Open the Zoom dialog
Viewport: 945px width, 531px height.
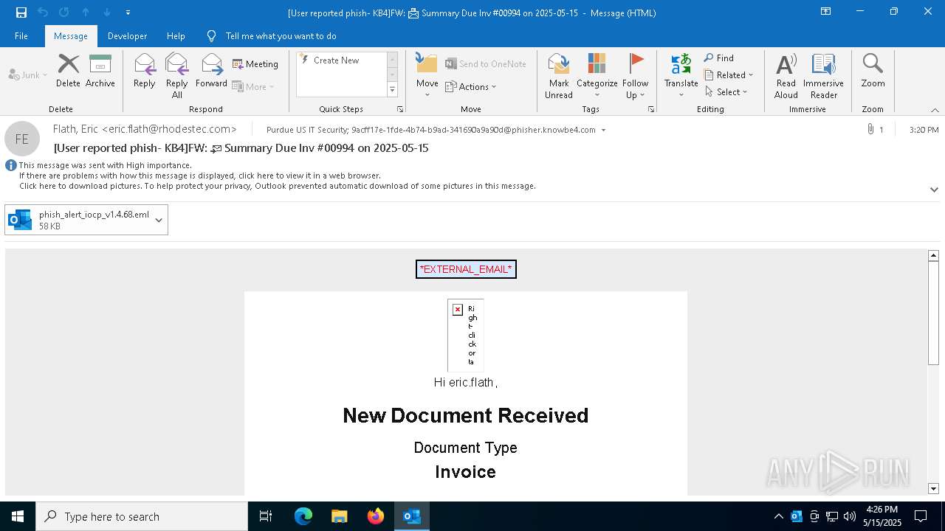coord(873,71)
